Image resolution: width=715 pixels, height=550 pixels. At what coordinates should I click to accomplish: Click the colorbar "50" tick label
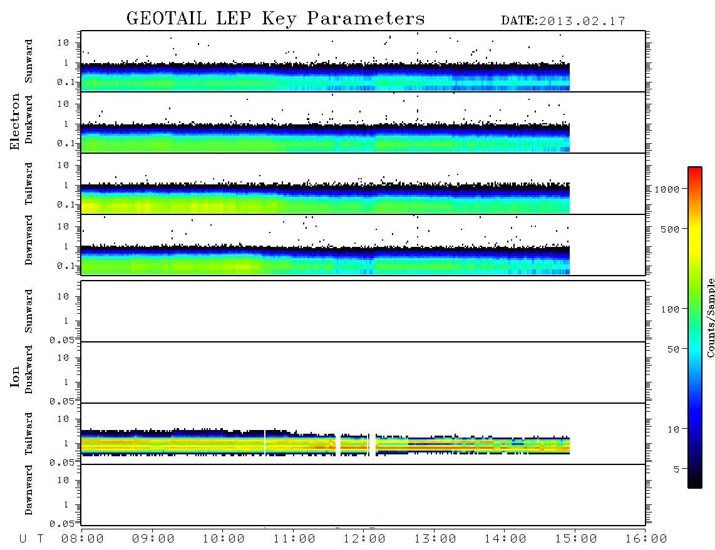point(673,349)
